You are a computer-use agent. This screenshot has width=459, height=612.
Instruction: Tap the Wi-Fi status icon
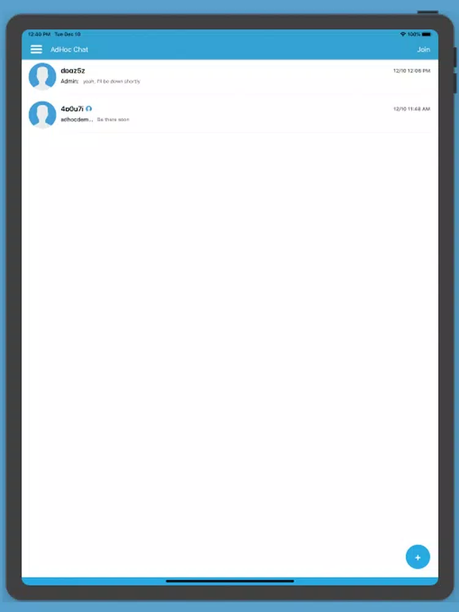(x=403, y=34)
